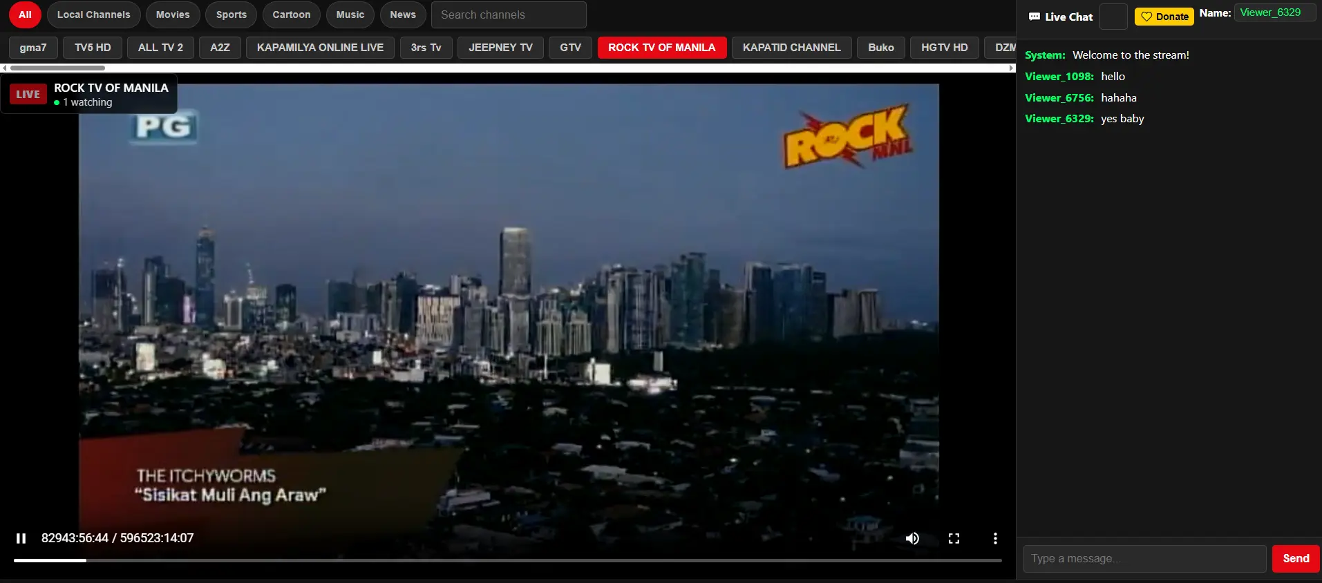
Task: Select the 3rs Tv channel
Action: click(426, 48)
